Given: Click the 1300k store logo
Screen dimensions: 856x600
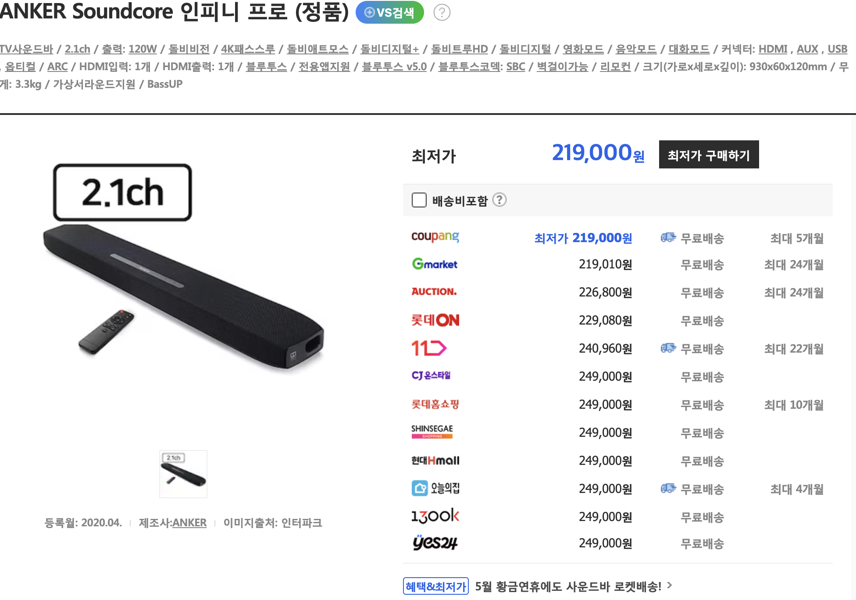Looking at the screenshot, I should [435, 516].
